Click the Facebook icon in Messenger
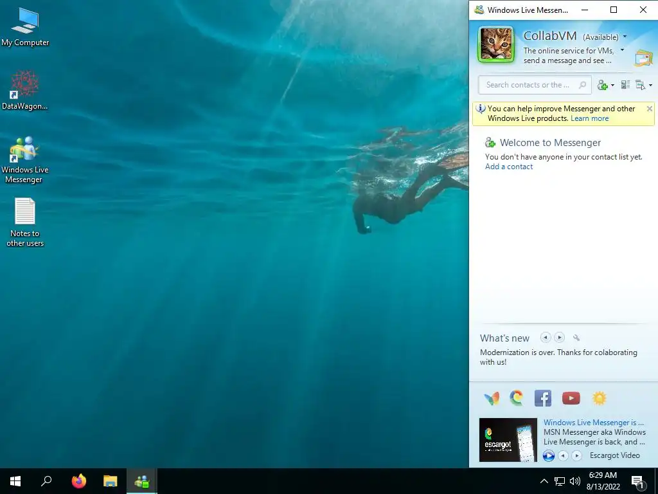Viewport: 658px width, 494px height. (542, 398)
